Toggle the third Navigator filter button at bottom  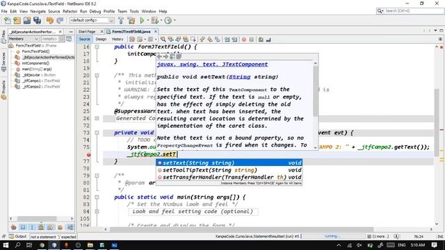[x=32, y=227]
